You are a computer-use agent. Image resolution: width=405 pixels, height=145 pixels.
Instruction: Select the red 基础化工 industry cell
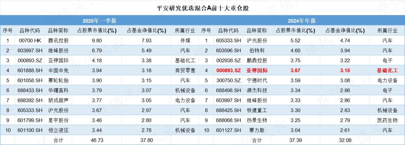[x=387, y=70]
